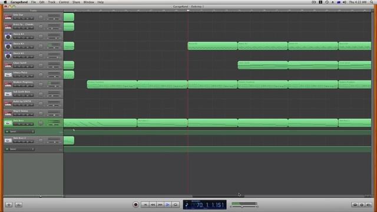
Task: Click the automation point on Dub Bass lane
Action: point(74,130)
